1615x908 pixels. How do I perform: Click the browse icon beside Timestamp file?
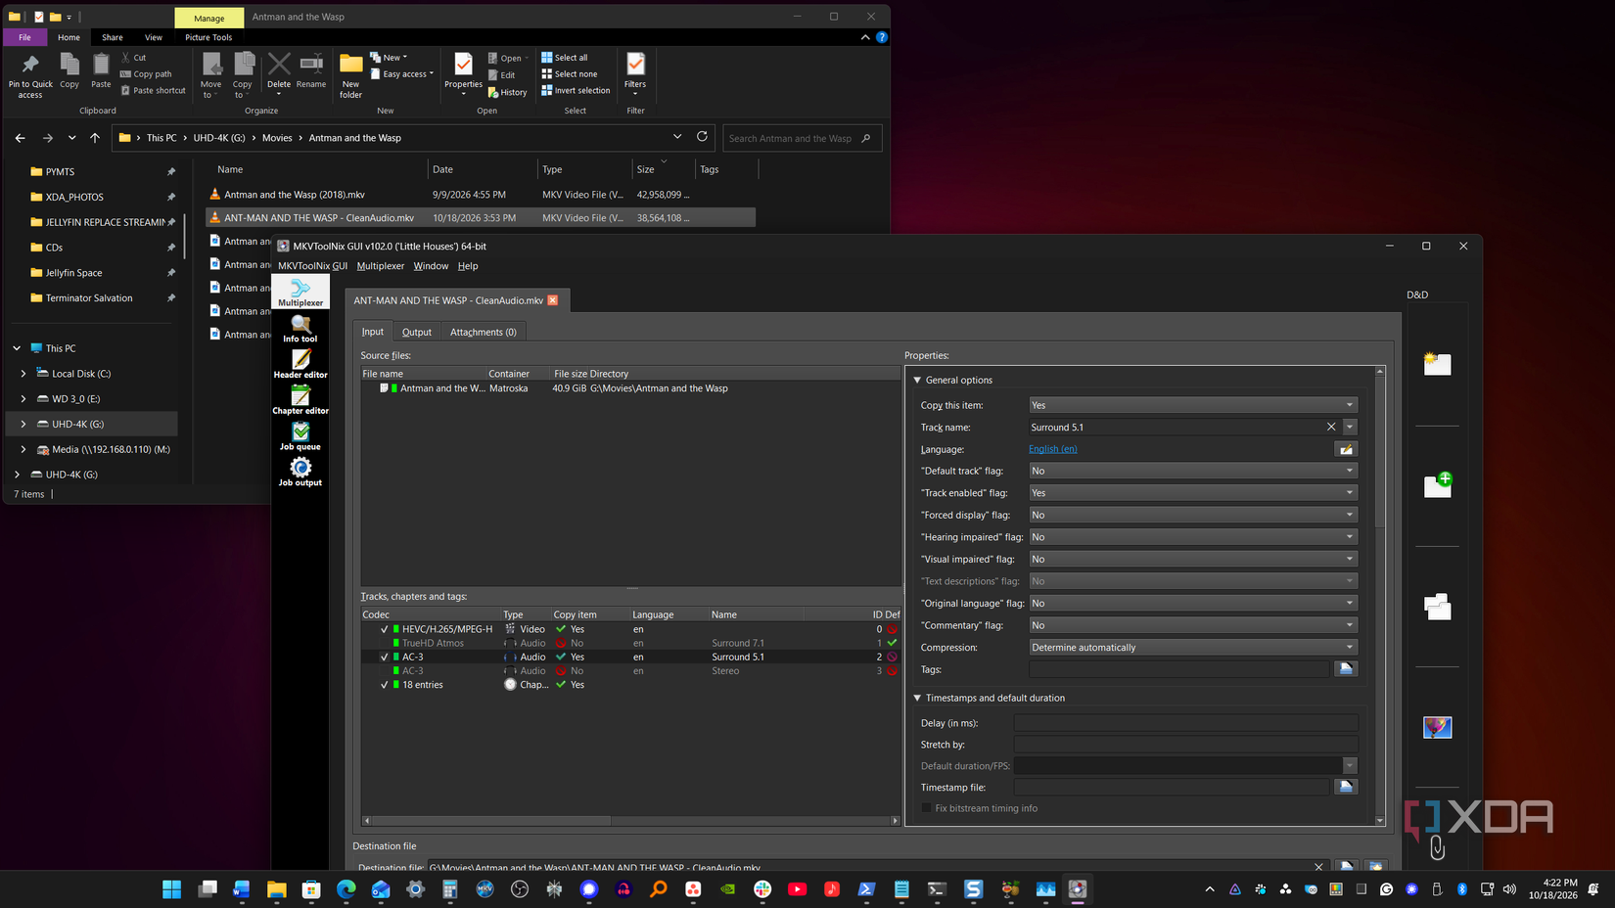[x=1346, y=787]
